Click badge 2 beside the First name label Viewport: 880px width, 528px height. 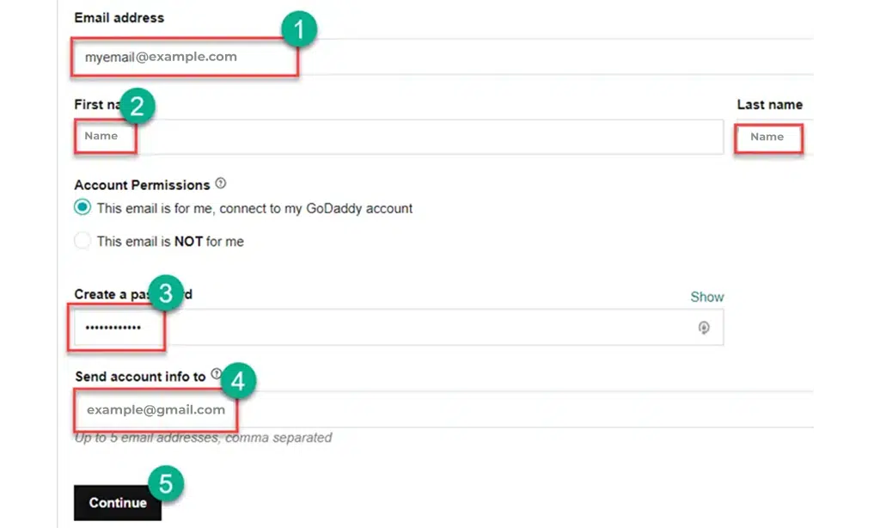(x=137, y=105)
